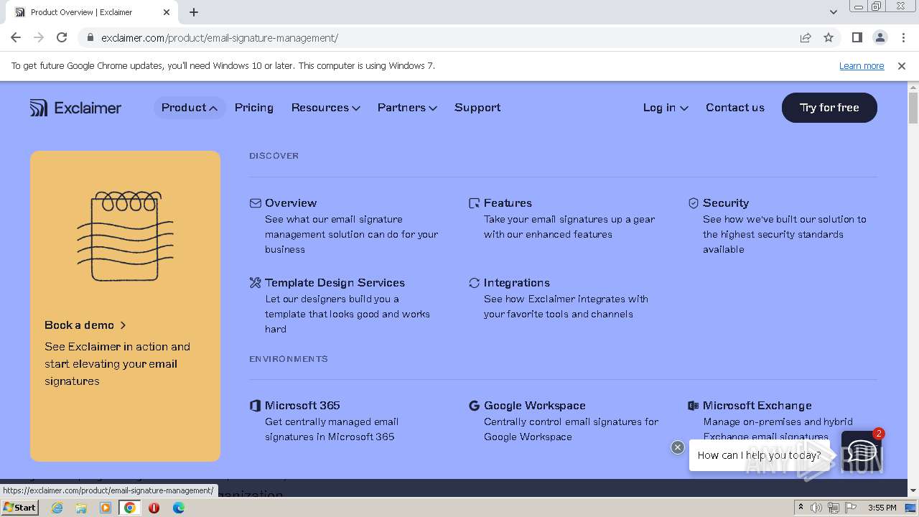Screen dimensions: 919x517
Task: Dismiss the 'How can I help you today?' popup
Action: click(677, 447)
